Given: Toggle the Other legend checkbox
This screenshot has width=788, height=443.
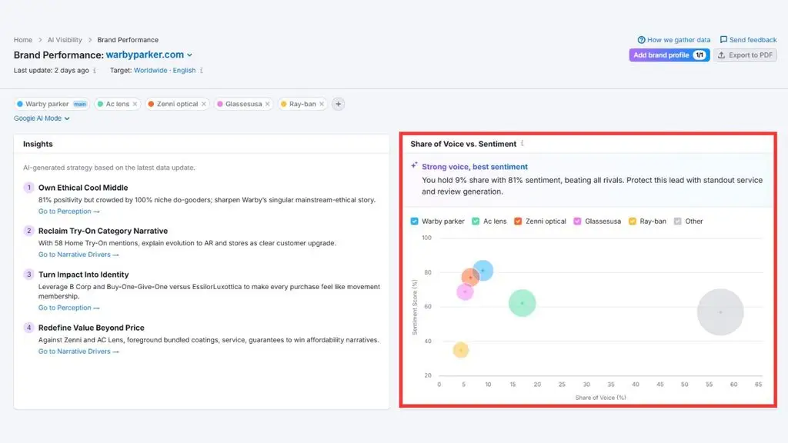Looking at the screenshot, I should point(677,221).
